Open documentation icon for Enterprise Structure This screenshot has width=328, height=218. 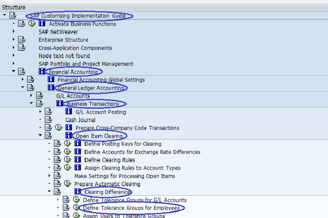click(x=22, y=39)
